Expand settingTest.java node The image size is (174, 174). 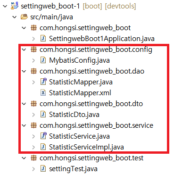click(x=33, y=169)
